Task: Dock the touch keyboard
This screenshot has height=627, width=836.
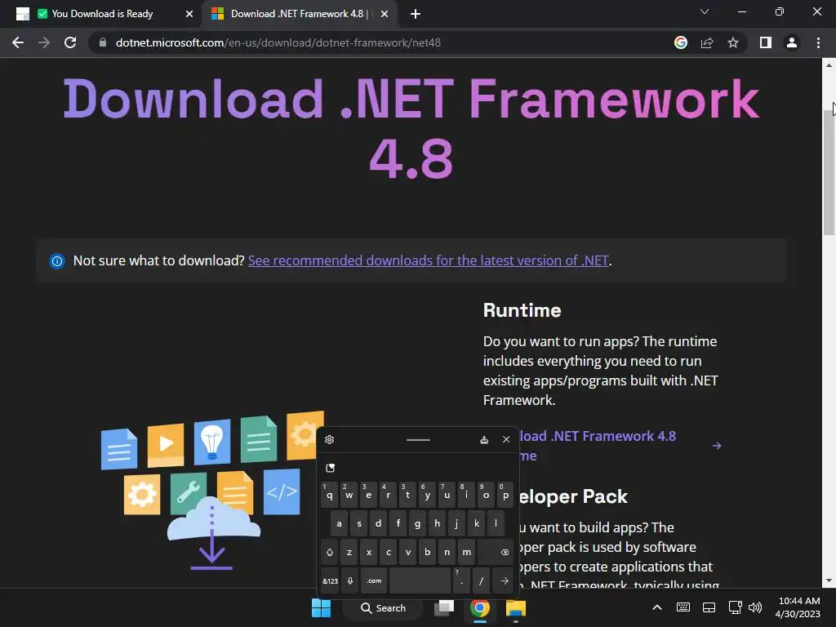Action: coord(484,440)
